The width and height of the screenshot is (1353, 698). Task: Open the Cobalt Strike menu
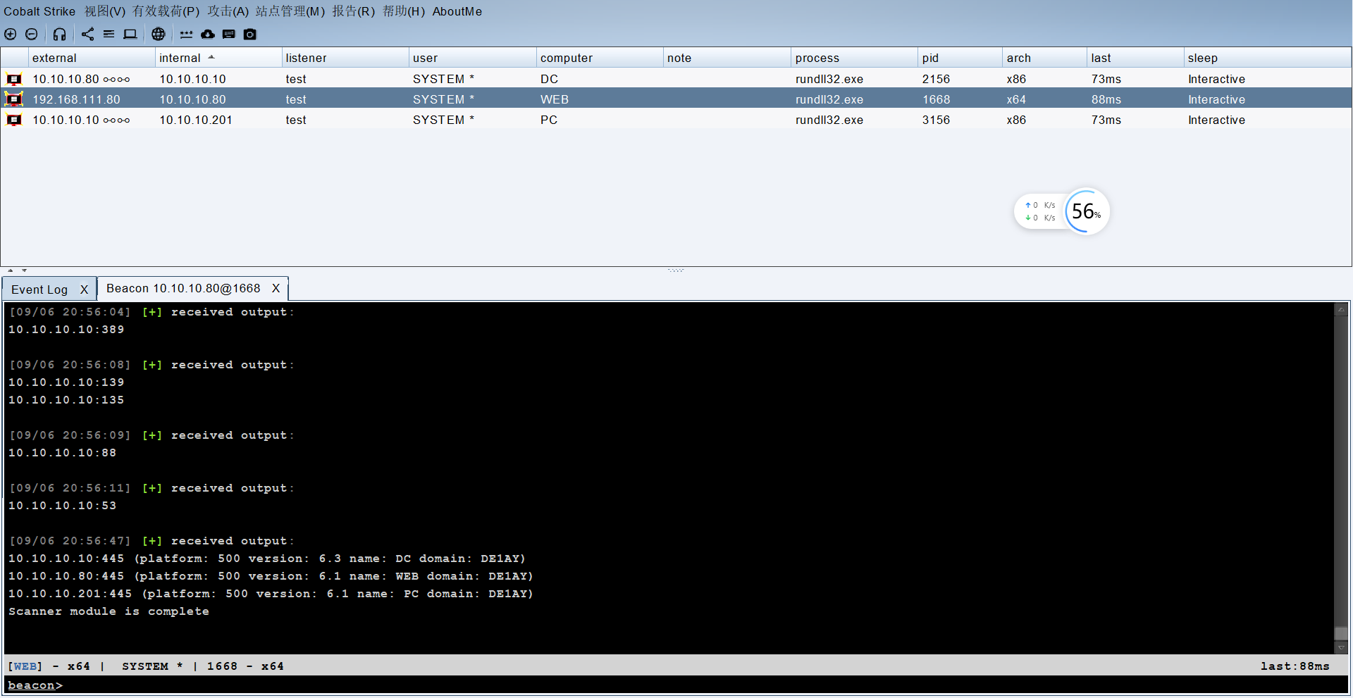point(39,11)
